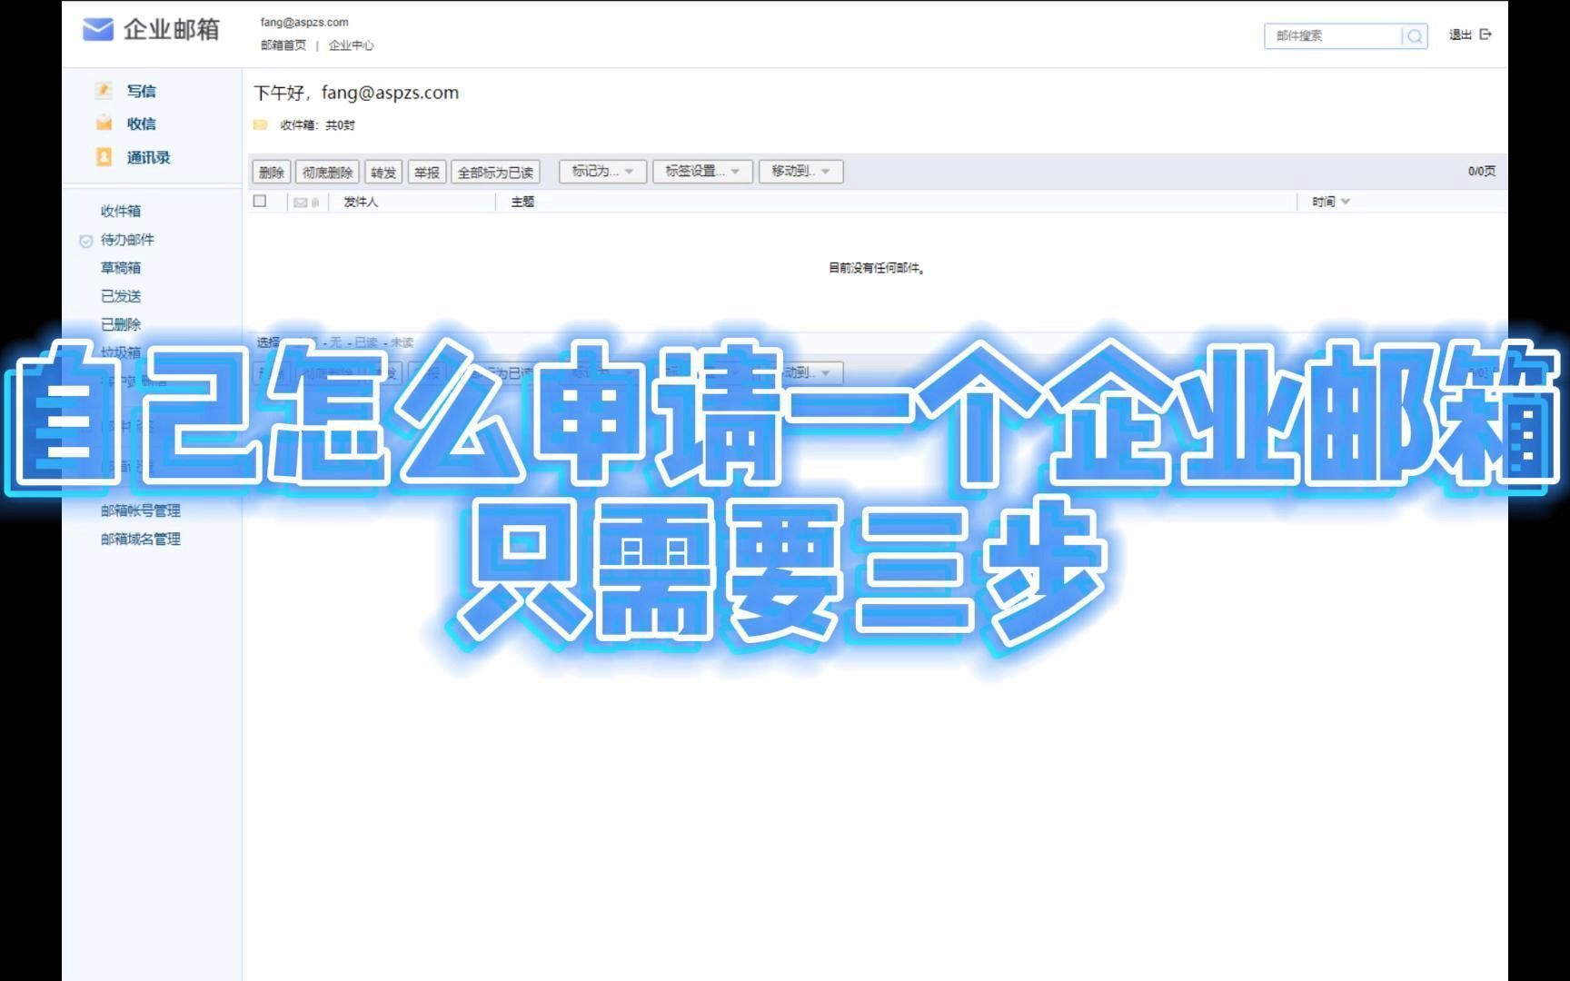Click 全部标为已读 button

(x=495, y=172)
